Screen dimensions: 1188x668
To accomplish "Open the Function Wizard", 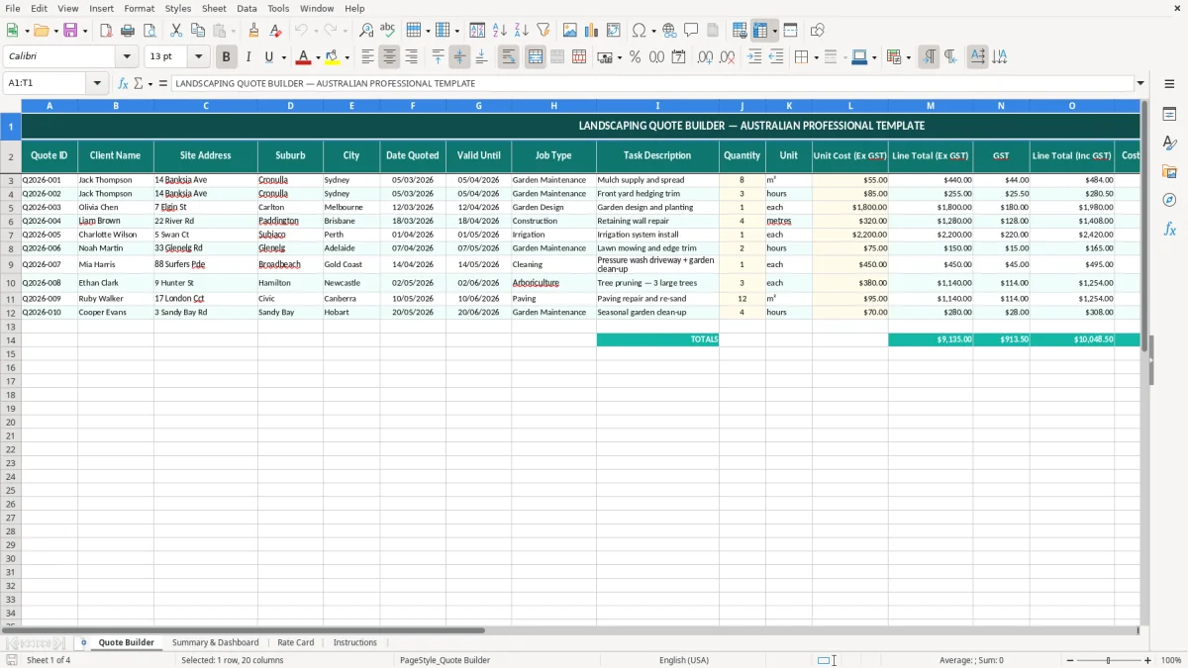I will point(123,83).
